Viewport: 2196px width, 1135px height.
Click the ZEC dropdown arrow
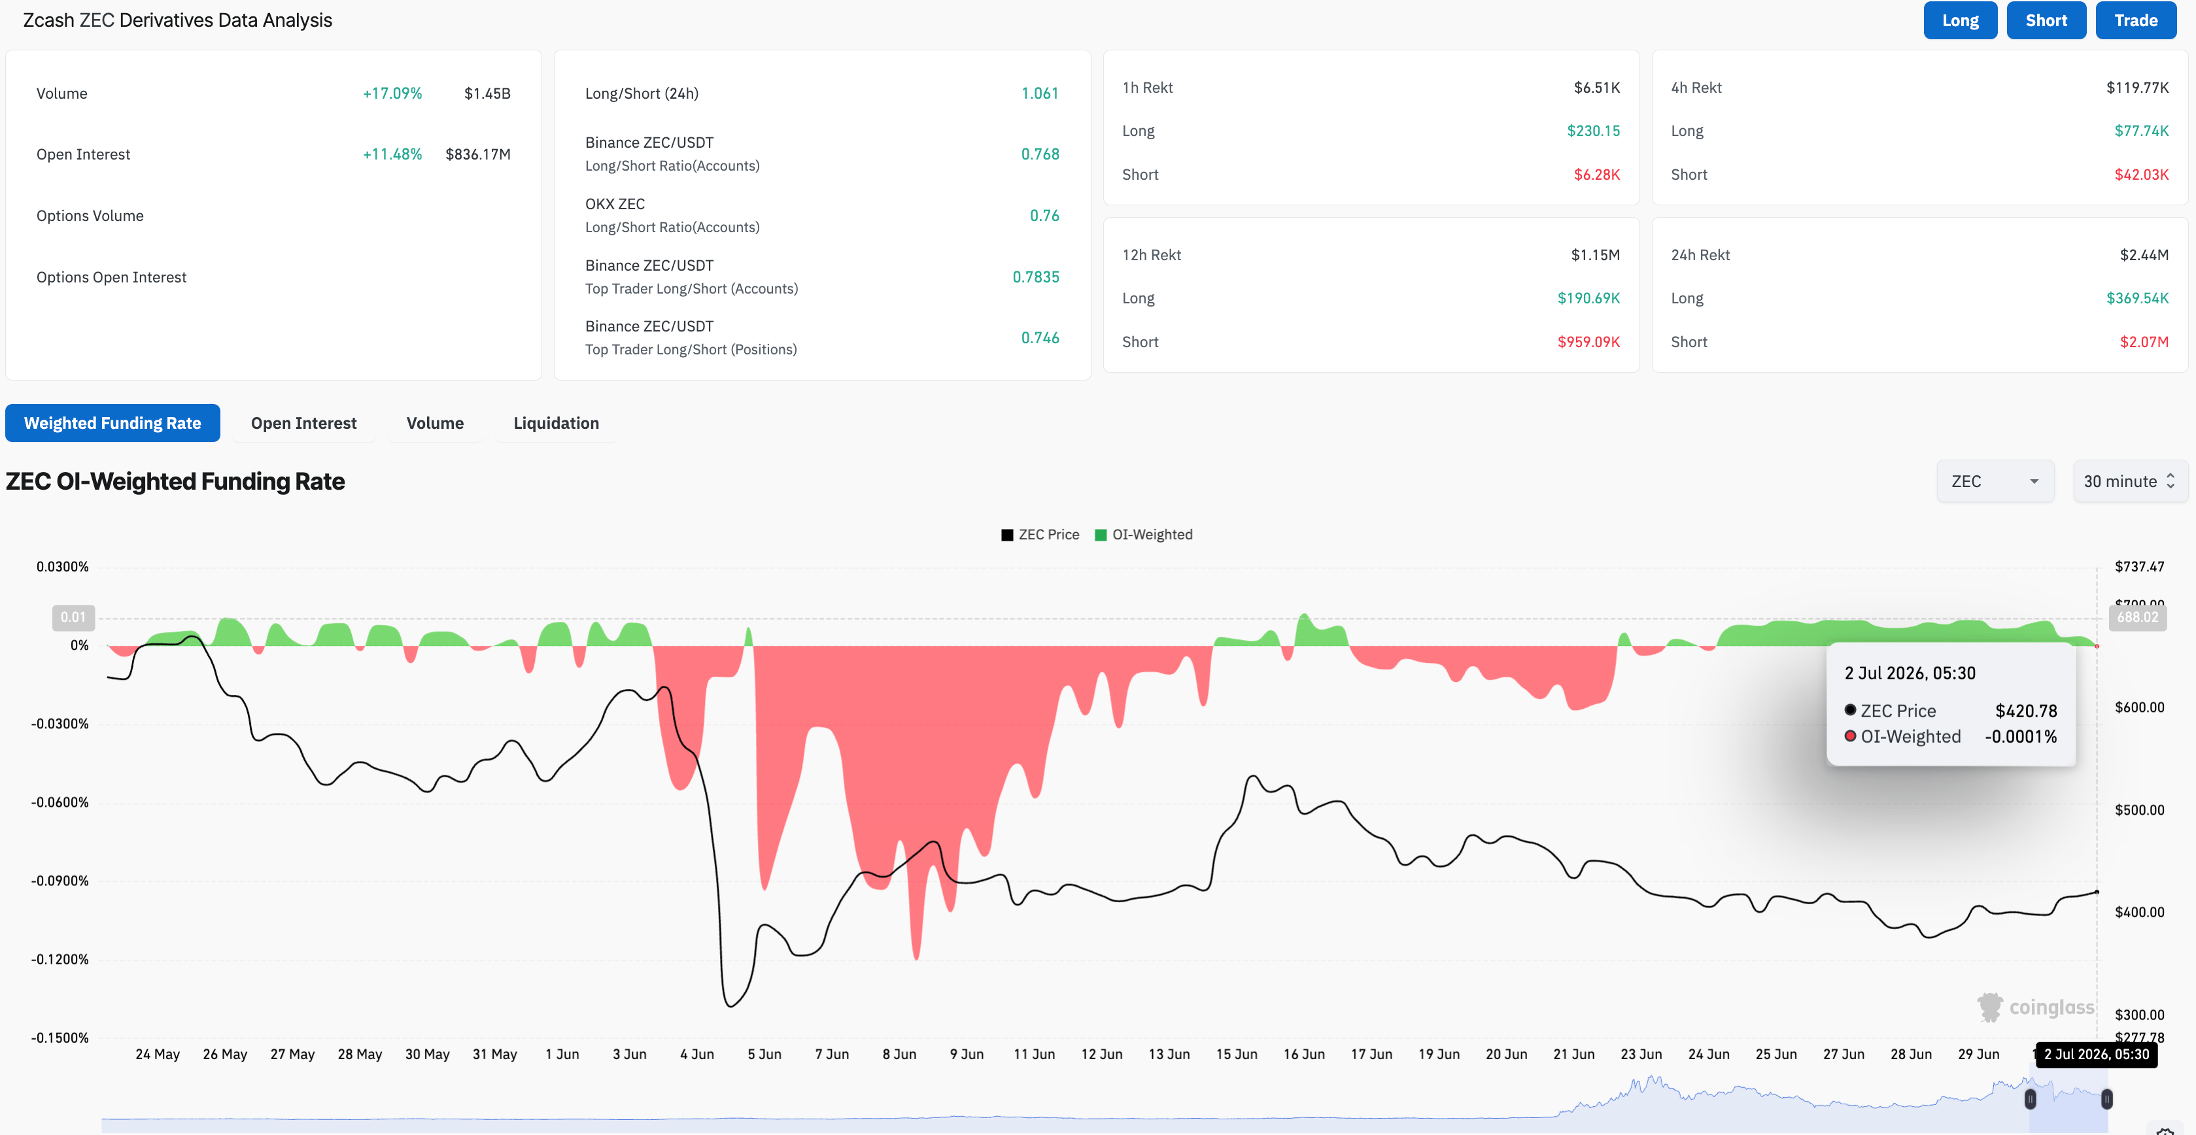[x=2034, y=481]
